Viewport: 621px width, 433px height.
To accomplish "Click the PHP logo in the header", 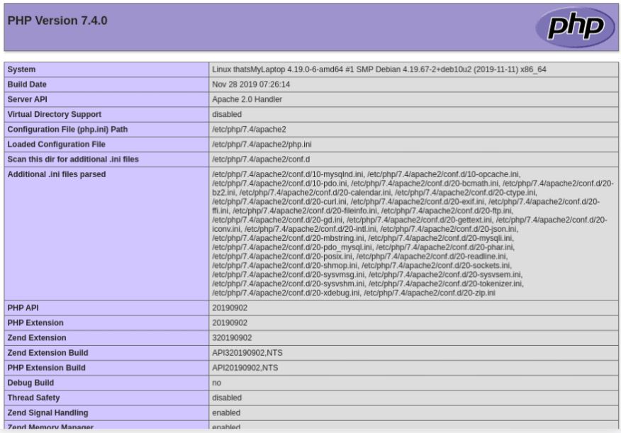I will pyautogui.click(x=575, y=28).
